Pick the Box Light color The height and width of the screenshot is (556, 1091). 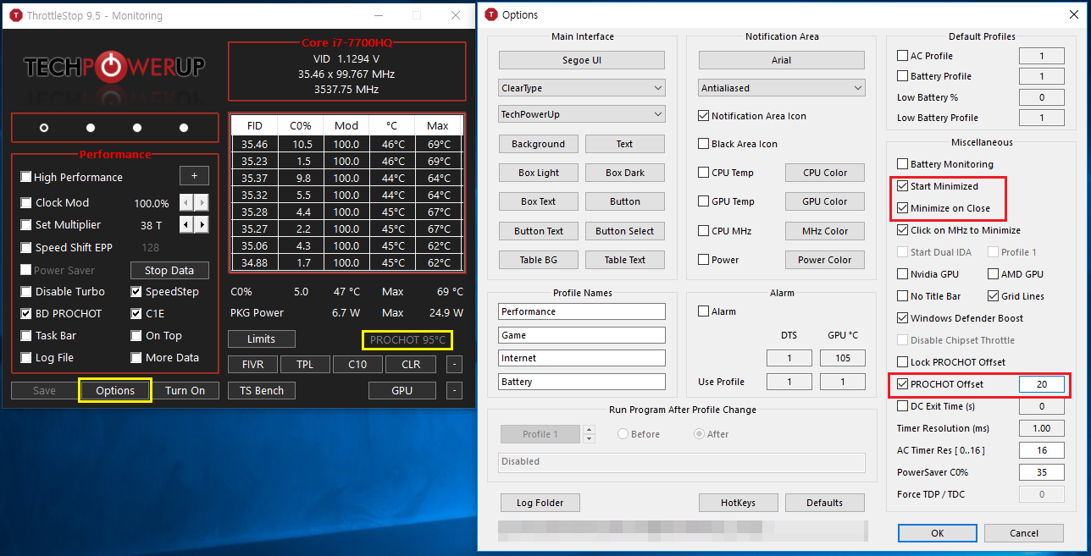[539, 173]
